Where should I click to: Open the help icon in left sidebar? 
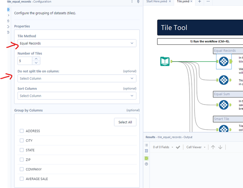tap(8, 32)
